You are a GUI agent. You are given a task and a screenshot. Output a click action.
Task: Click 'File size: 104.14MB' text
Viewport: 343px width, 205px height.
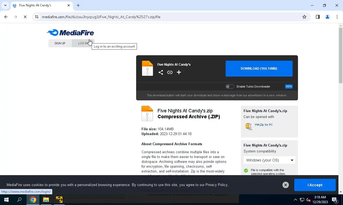click(158, 129)
